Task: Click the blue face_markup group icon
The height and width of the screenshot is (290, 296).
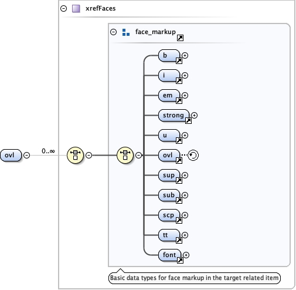Action: (x=126, y=32)
